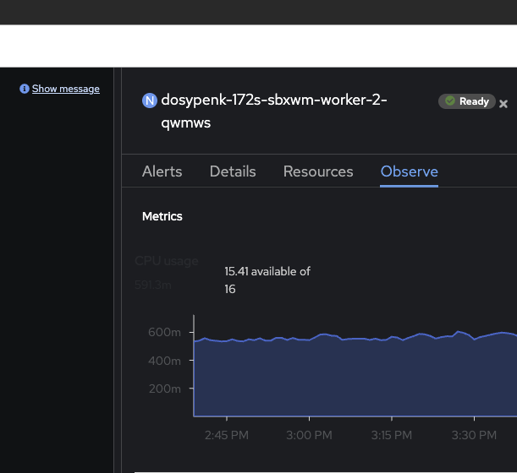Switch to the Alerts tab
This screenshot has width=517, height=473.
pyautogui.click(x=162, y=171)
